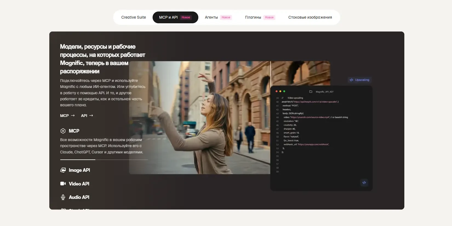Click the webhook_url code line
452x226 pixels.
click(306, 144)
